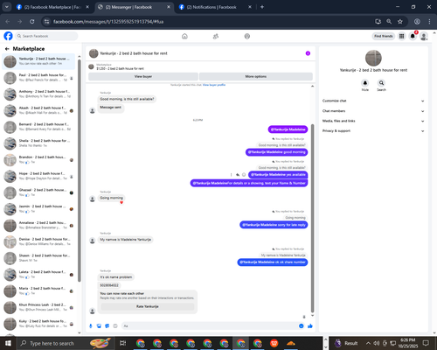The width and height of the screenshot is (437, 350).
Task: Open the GIF picker in the composer
Action: click(x=115, y=325)
